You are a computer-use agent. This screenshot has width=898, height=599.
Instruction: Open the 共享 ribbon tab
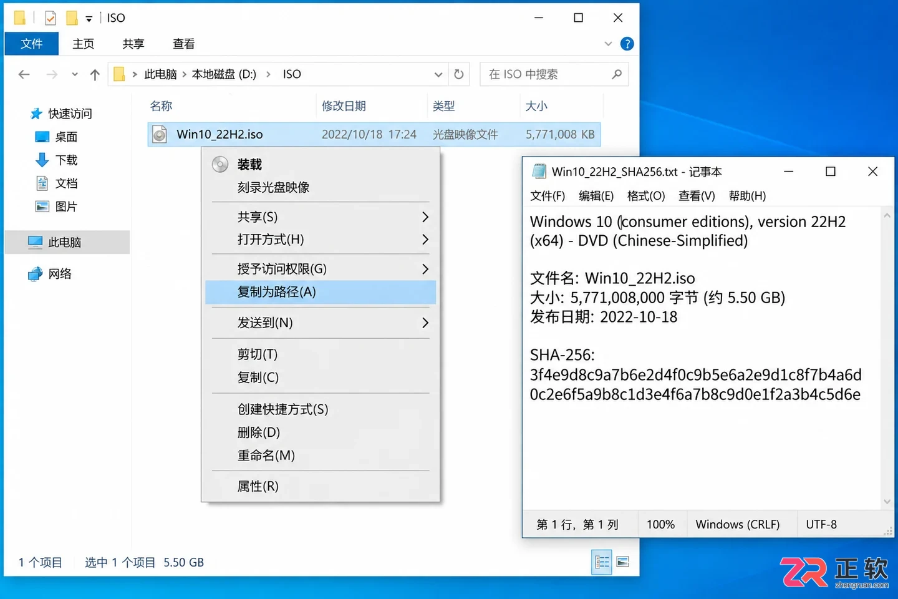[x=133, y=44]
